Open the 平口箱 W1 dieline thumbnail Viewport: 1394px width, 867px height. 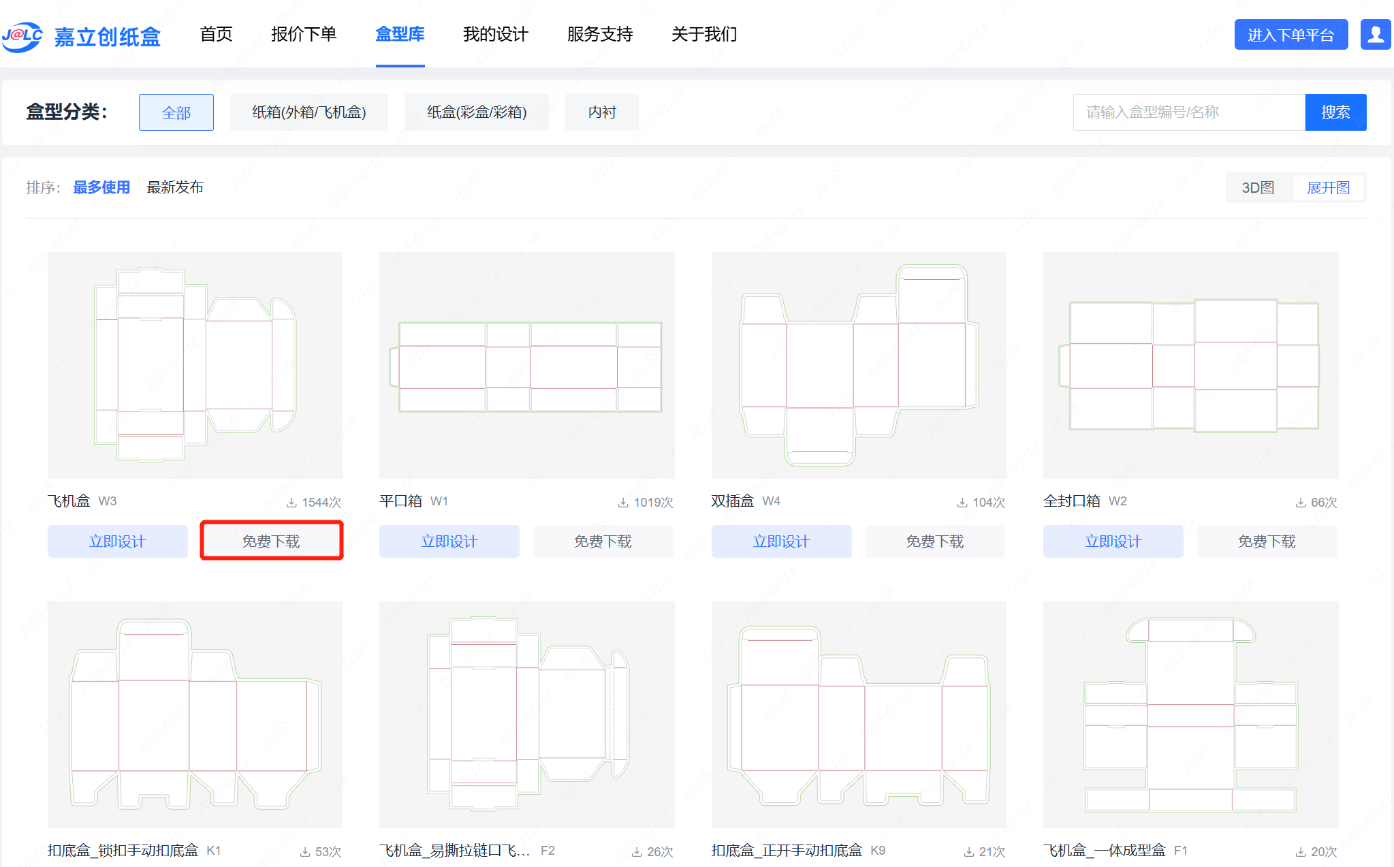[x=527, y=365]
